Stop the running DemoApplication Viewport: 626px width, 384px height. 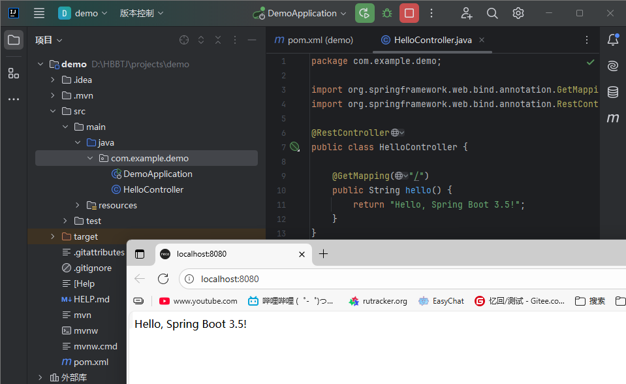point(409,13)
